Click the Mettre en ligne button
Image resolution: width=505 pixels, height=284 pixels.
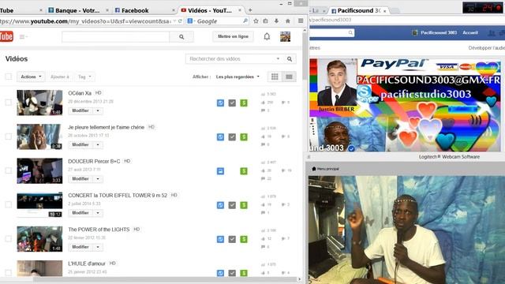click(233, 36)
